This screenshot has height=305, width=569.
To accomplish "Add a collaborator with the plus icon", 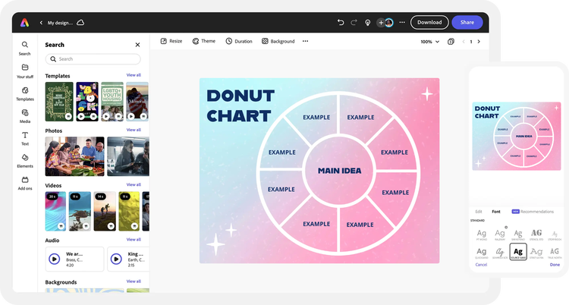I will (381, 23).
